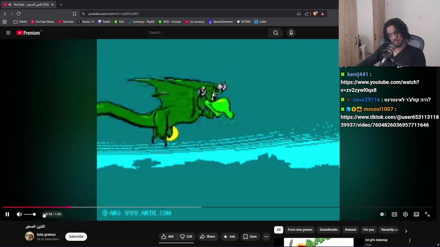Screen dimensions: 440x247
Task: Save the video to a playlist
Action: (x=250, y=236)
